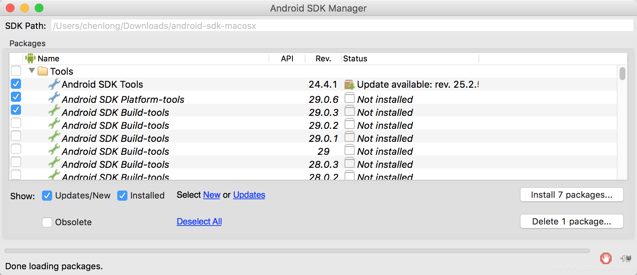637x275 pixels.
Task: Enable the Obsolete checkbox
Action: point(47,222)
